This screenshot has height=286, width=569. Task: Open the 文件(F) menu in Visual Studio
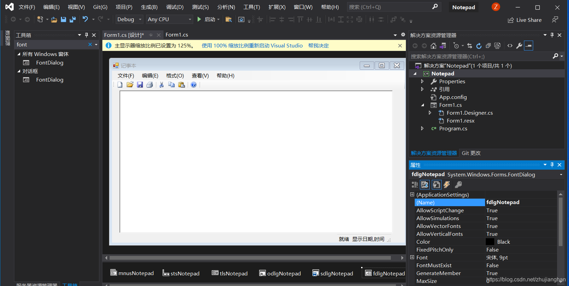(27, 7)
